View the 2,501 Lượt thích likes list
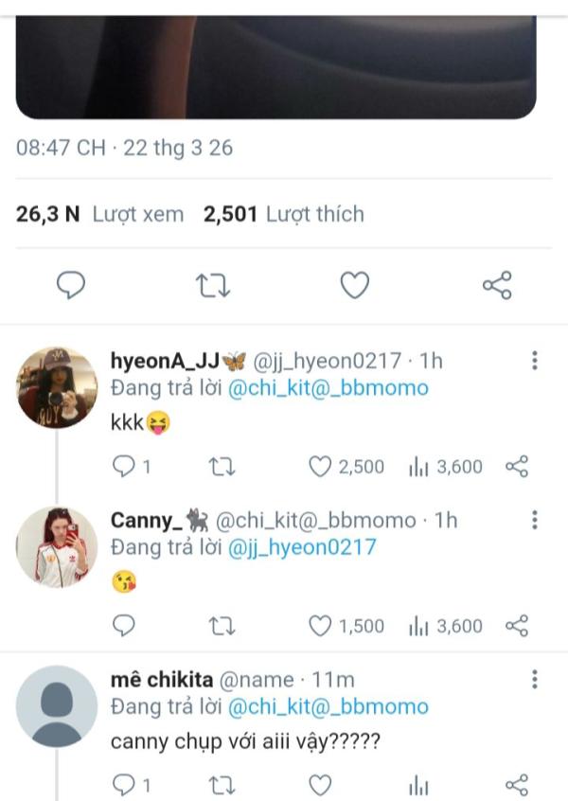This screenshot has width=568, height=801. pyautogui.click(x=284, y=215)
